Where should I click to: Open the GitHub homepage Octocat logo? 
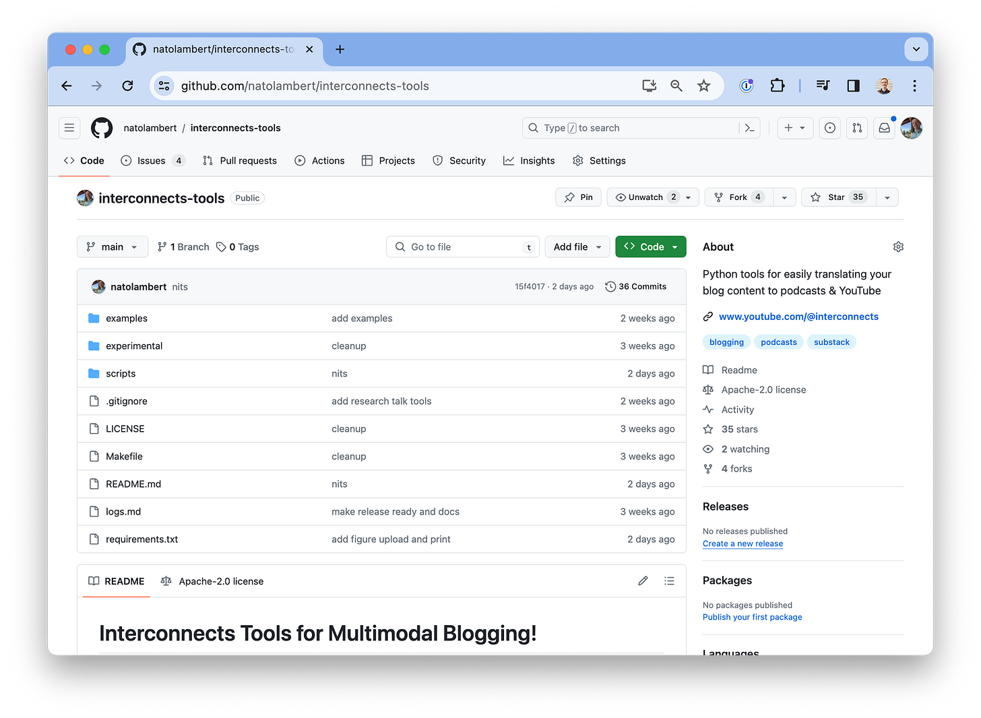102,128
